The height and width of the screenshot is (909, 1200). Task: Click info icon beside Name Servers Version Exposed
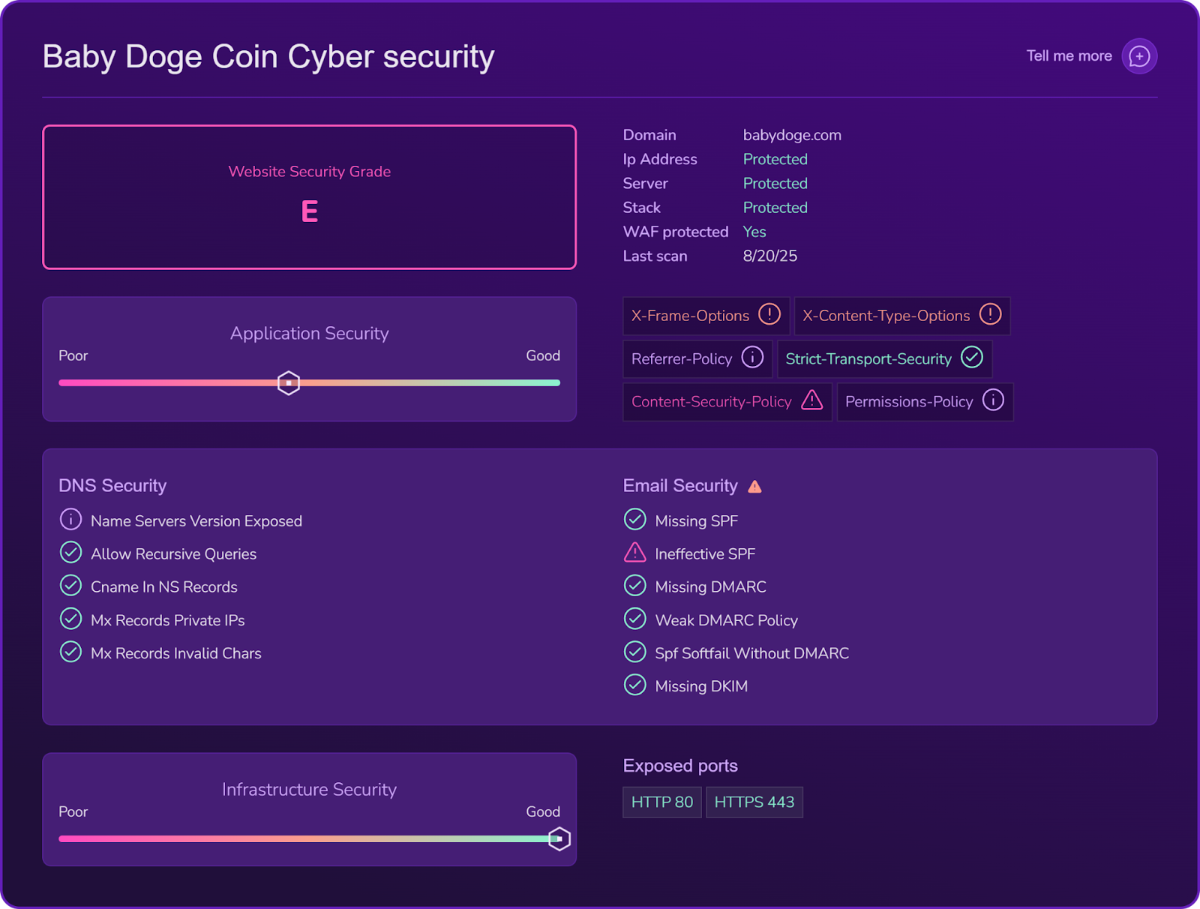tap(70, 519)
